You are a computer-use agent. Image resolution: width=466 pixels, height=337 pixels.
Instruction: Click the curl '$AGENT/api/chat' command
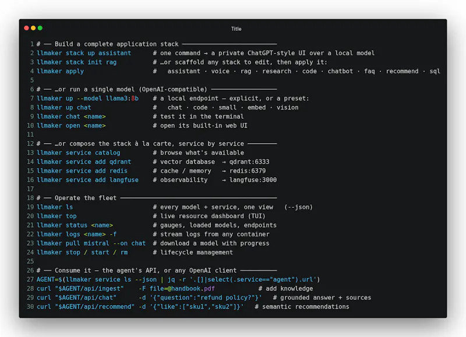click(149, 297)
